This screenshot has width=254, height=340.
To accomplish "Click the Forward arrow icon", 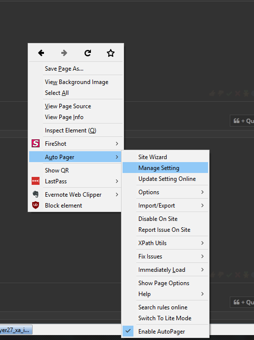I will pos(64,53).
